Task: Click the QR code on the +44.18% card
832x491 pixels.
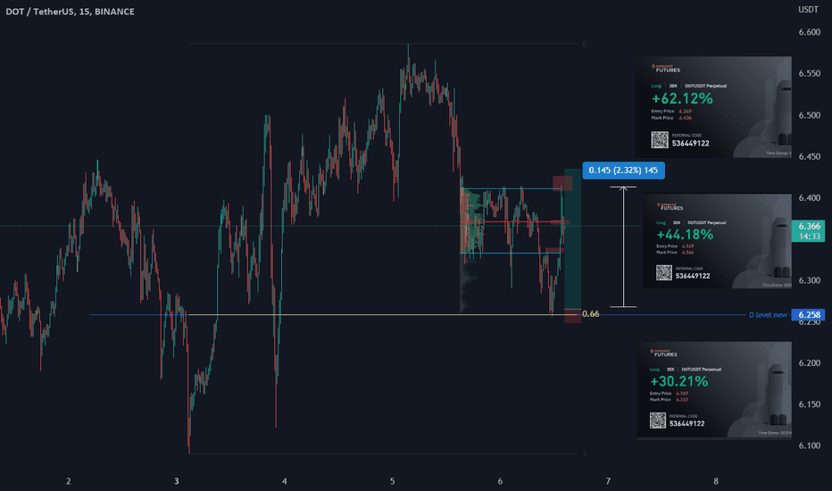Action: coord(664,273)
